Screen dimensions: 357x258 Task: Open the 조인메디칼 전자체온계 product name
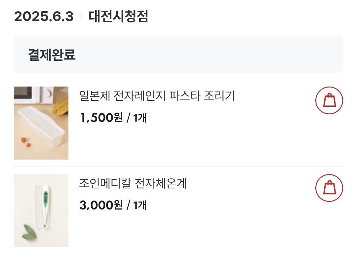(133, 183)
